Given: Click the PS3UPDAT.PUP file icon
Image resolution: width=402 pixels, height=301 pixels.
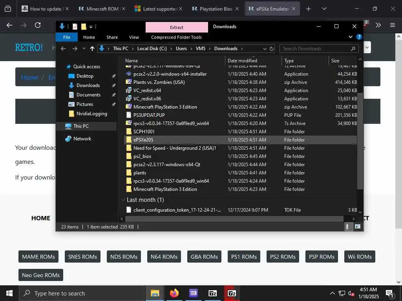Looking at the screenshot, I should (129, 115).
